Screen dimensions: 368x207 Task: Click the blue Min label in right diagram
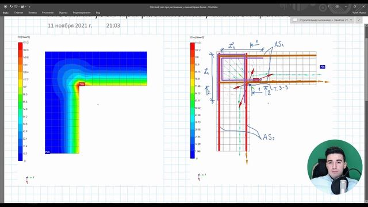(323, 67)
